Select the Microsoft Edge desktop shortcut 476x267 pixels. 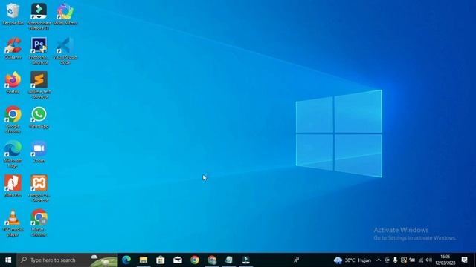(13, 154)
